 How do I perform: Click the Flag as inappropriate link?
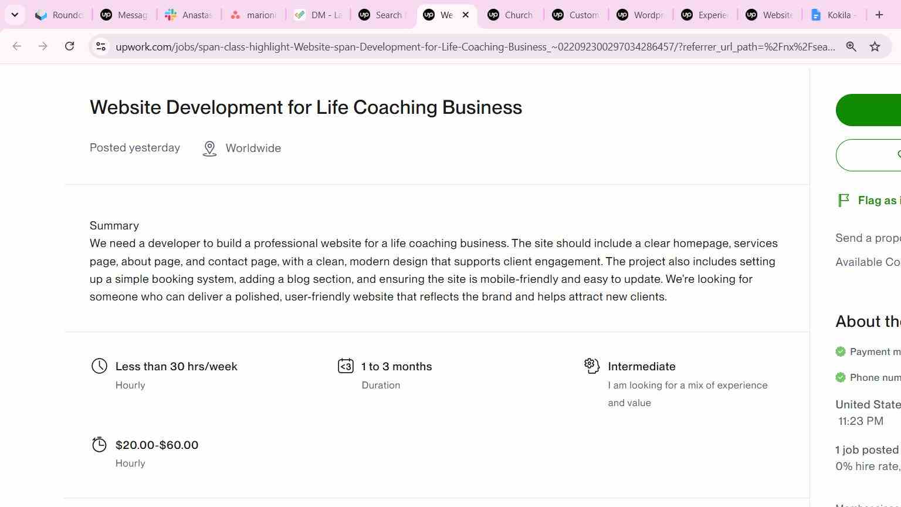tap(879, 201)
